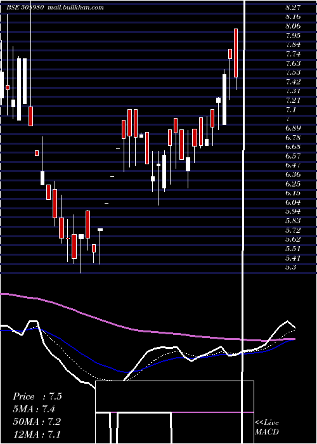Click the 5.83 price level label
Screen dimensions: 317x444
(293, 221)
